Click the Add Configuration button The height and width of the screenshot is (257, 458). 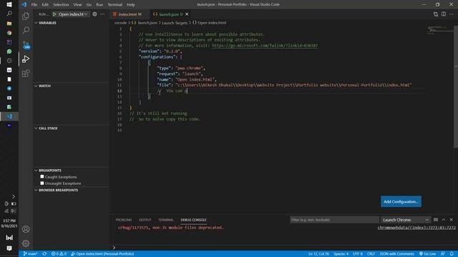(x=401, y=201)
